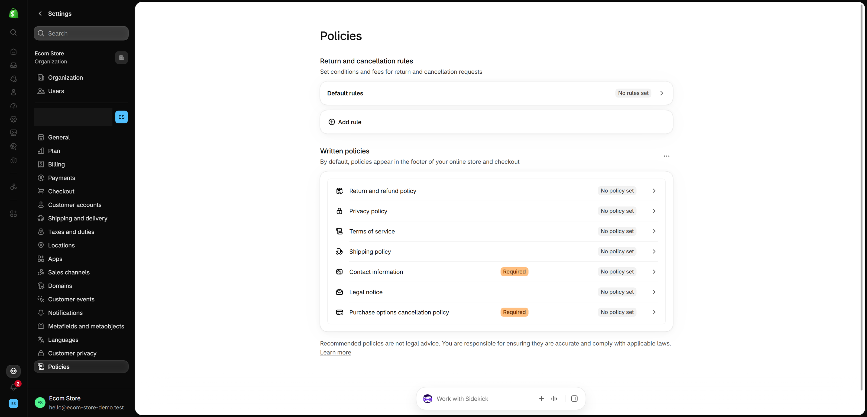Select Policies in settings menu

point(81,367)
